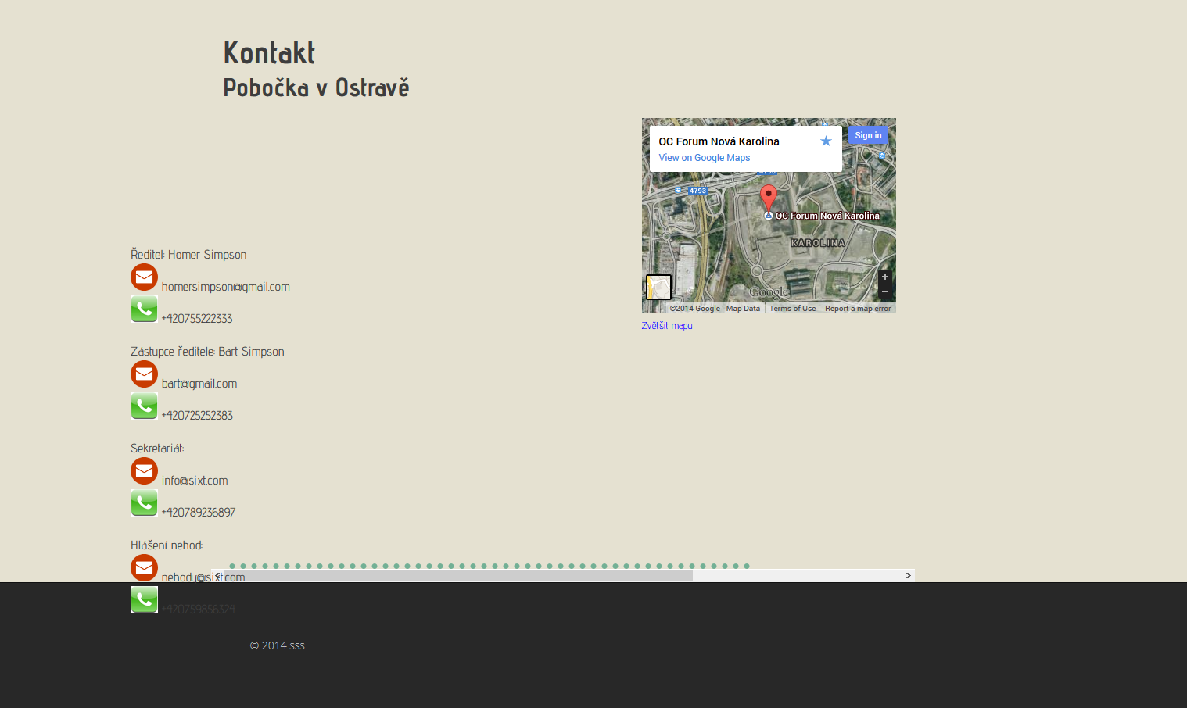Click email icon beside bart@gmail.com
The width and height of the screenshot is (1187, 708).
point(144,374)
